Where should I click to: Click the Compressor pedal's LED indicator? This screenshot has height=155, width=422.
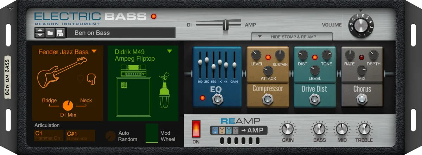click(268, 57)
